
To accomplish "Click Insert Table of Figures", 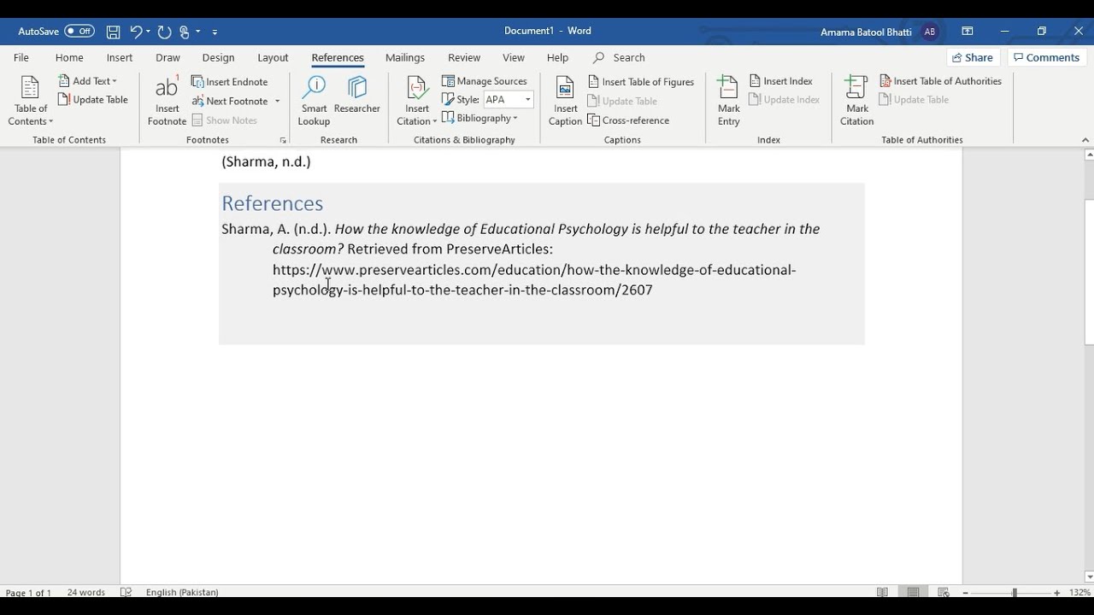I will (x=641, y=82).
